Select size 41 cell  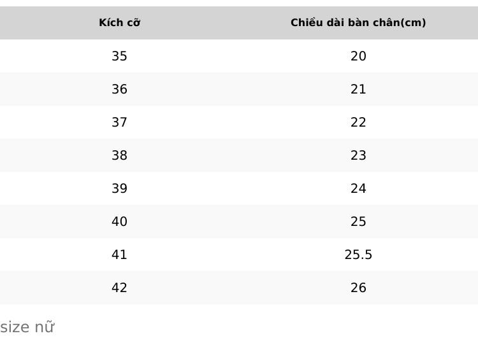(x=119, y=255)
